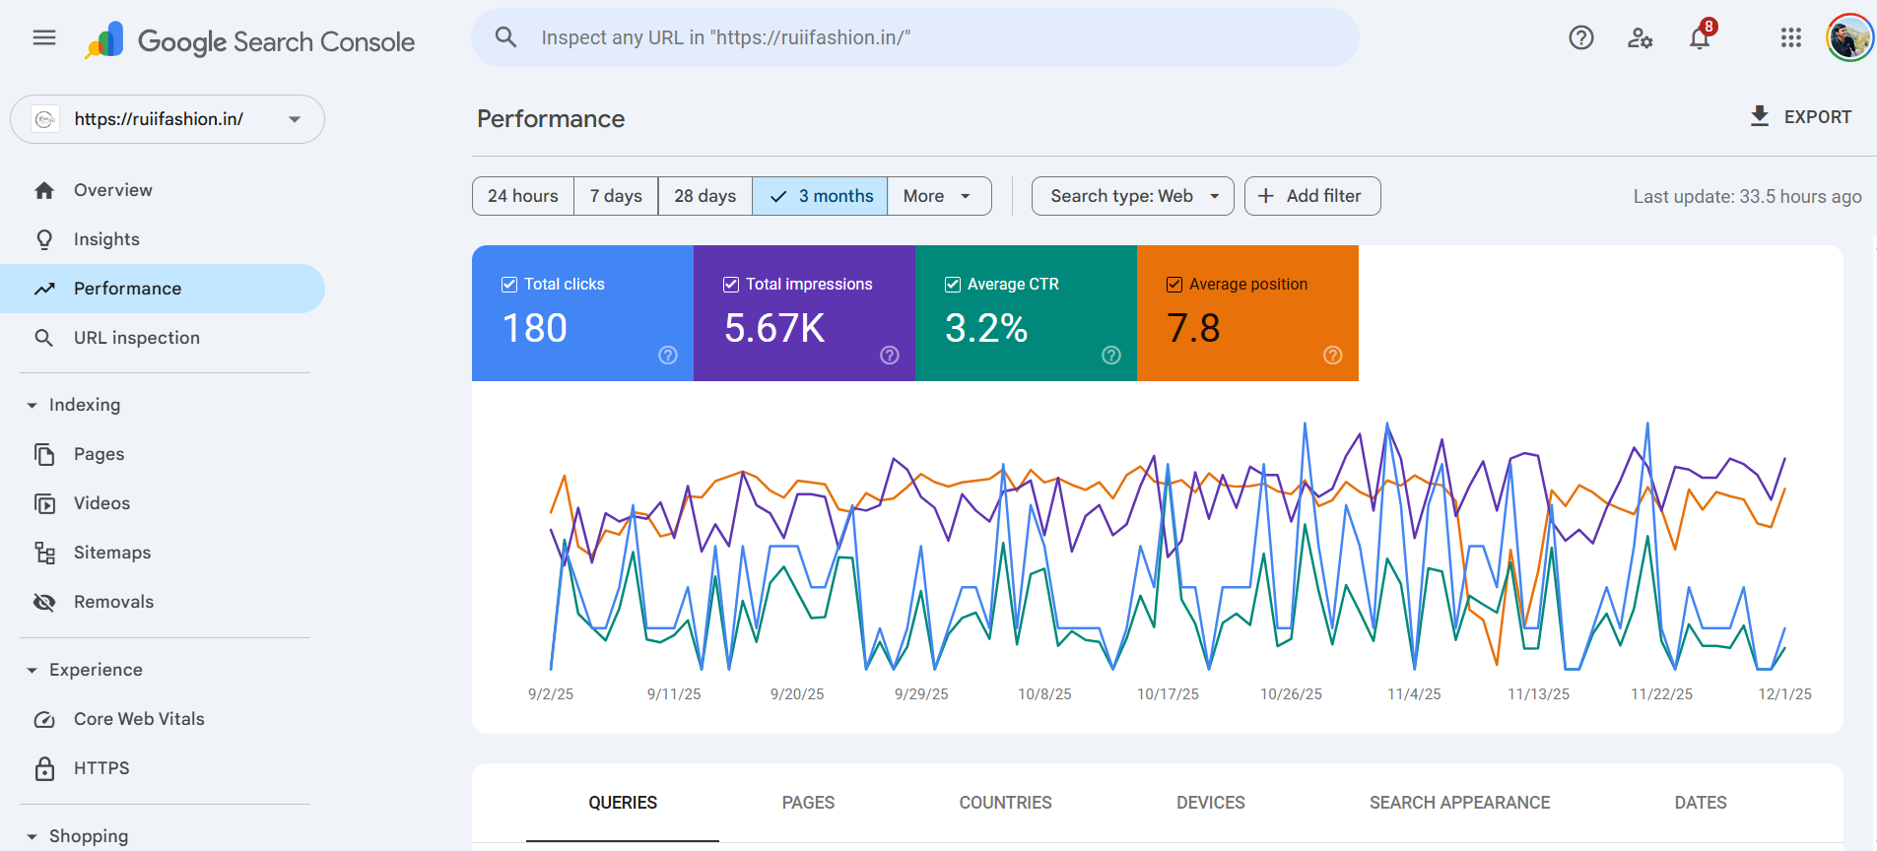
Task: Click the Add filter button
Action: coord(1311,196)
